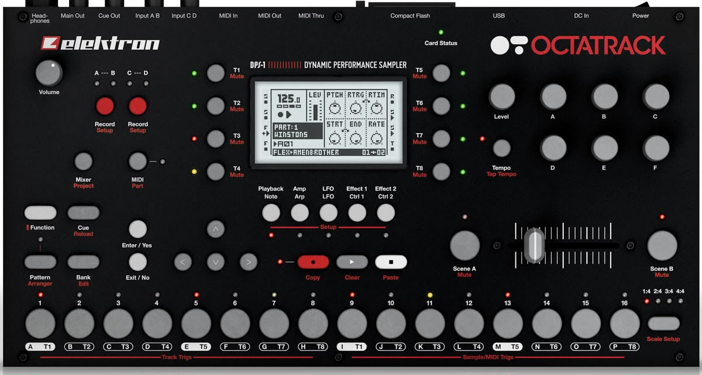Toggle trig key 9 (I T1)
The width and height of the screenshot is (702, 375).
click(352, 324)
